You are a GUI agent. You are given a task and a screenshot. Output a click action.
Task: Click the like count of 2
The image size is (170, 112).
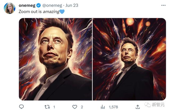pyautogui.click(x=82, y=107)
